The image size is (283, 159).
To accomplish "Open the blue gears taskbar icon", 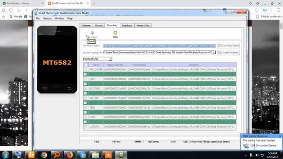I will click(x=83, y=155).
